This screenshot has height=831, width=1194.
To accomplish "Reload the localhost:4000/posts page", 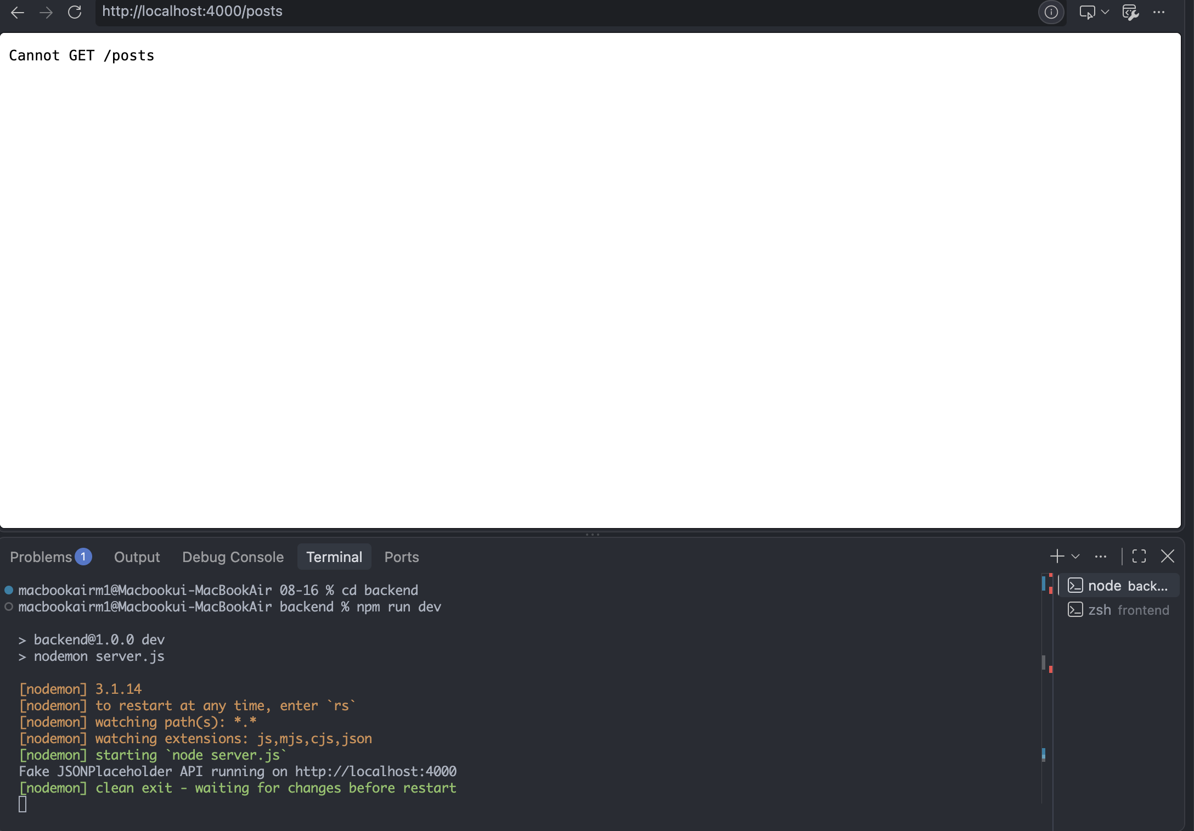I will tap(75, 12).
